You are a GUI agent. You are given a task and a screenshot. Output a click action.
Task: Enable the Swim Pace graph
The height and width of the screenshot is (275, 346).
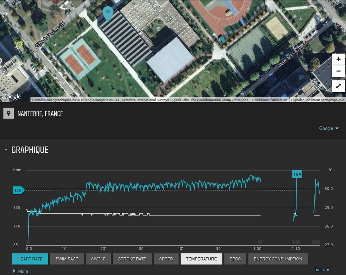pos(67,259)
